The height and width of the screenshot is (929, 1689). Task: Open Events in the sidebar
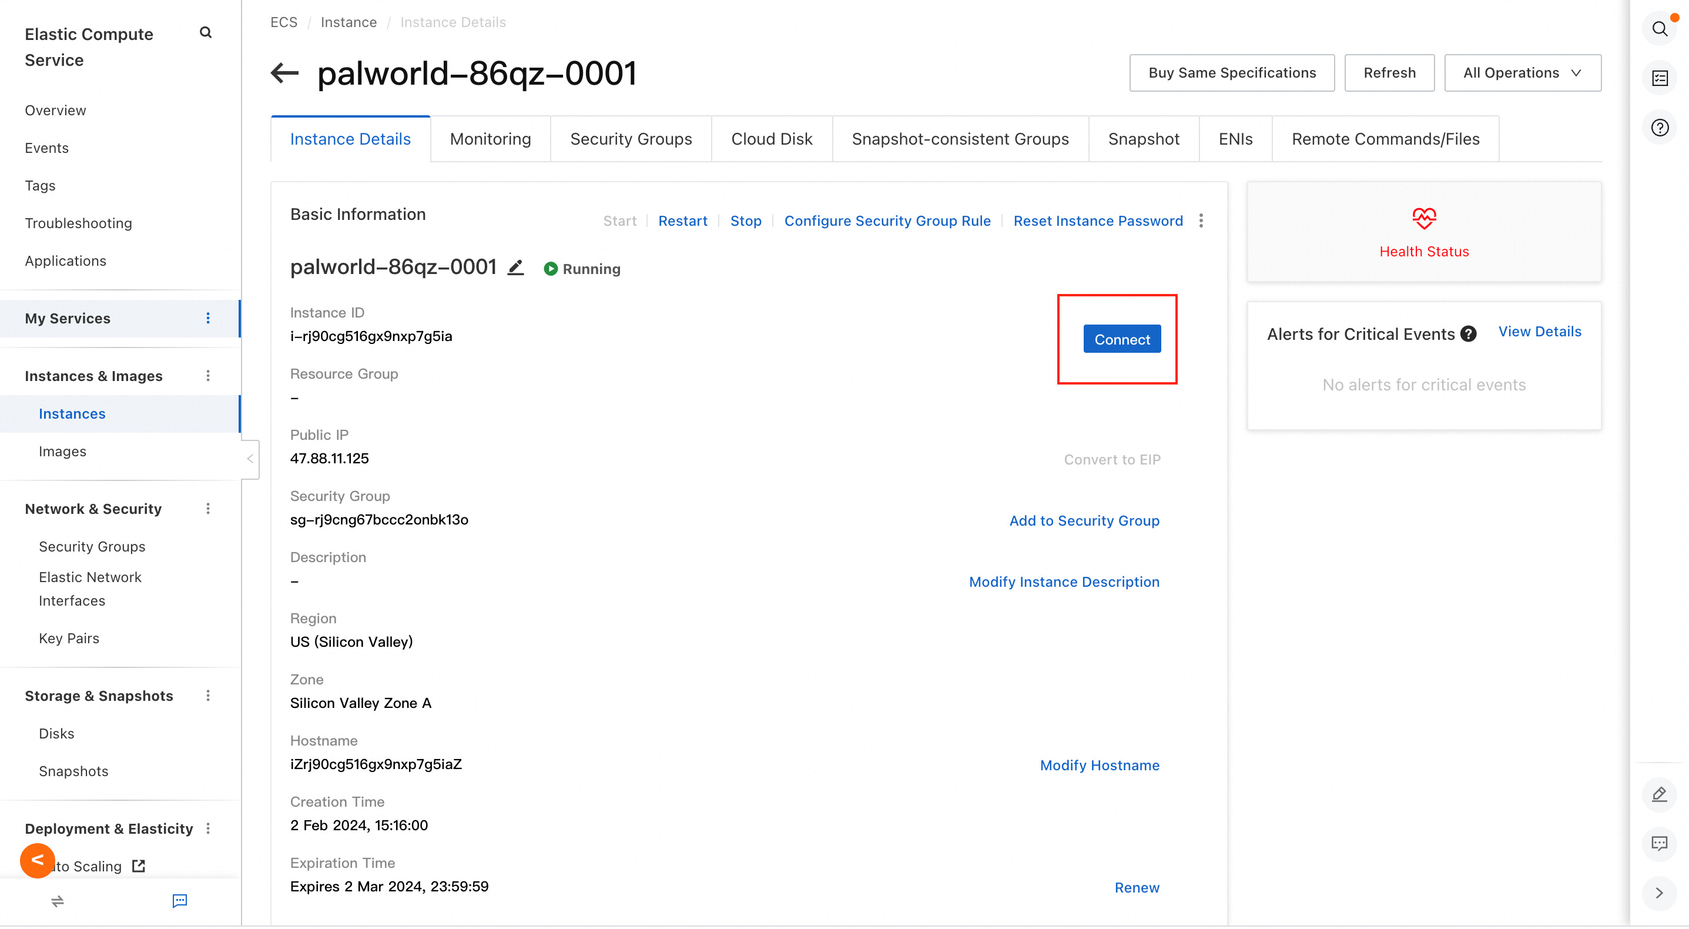[46, 148]
